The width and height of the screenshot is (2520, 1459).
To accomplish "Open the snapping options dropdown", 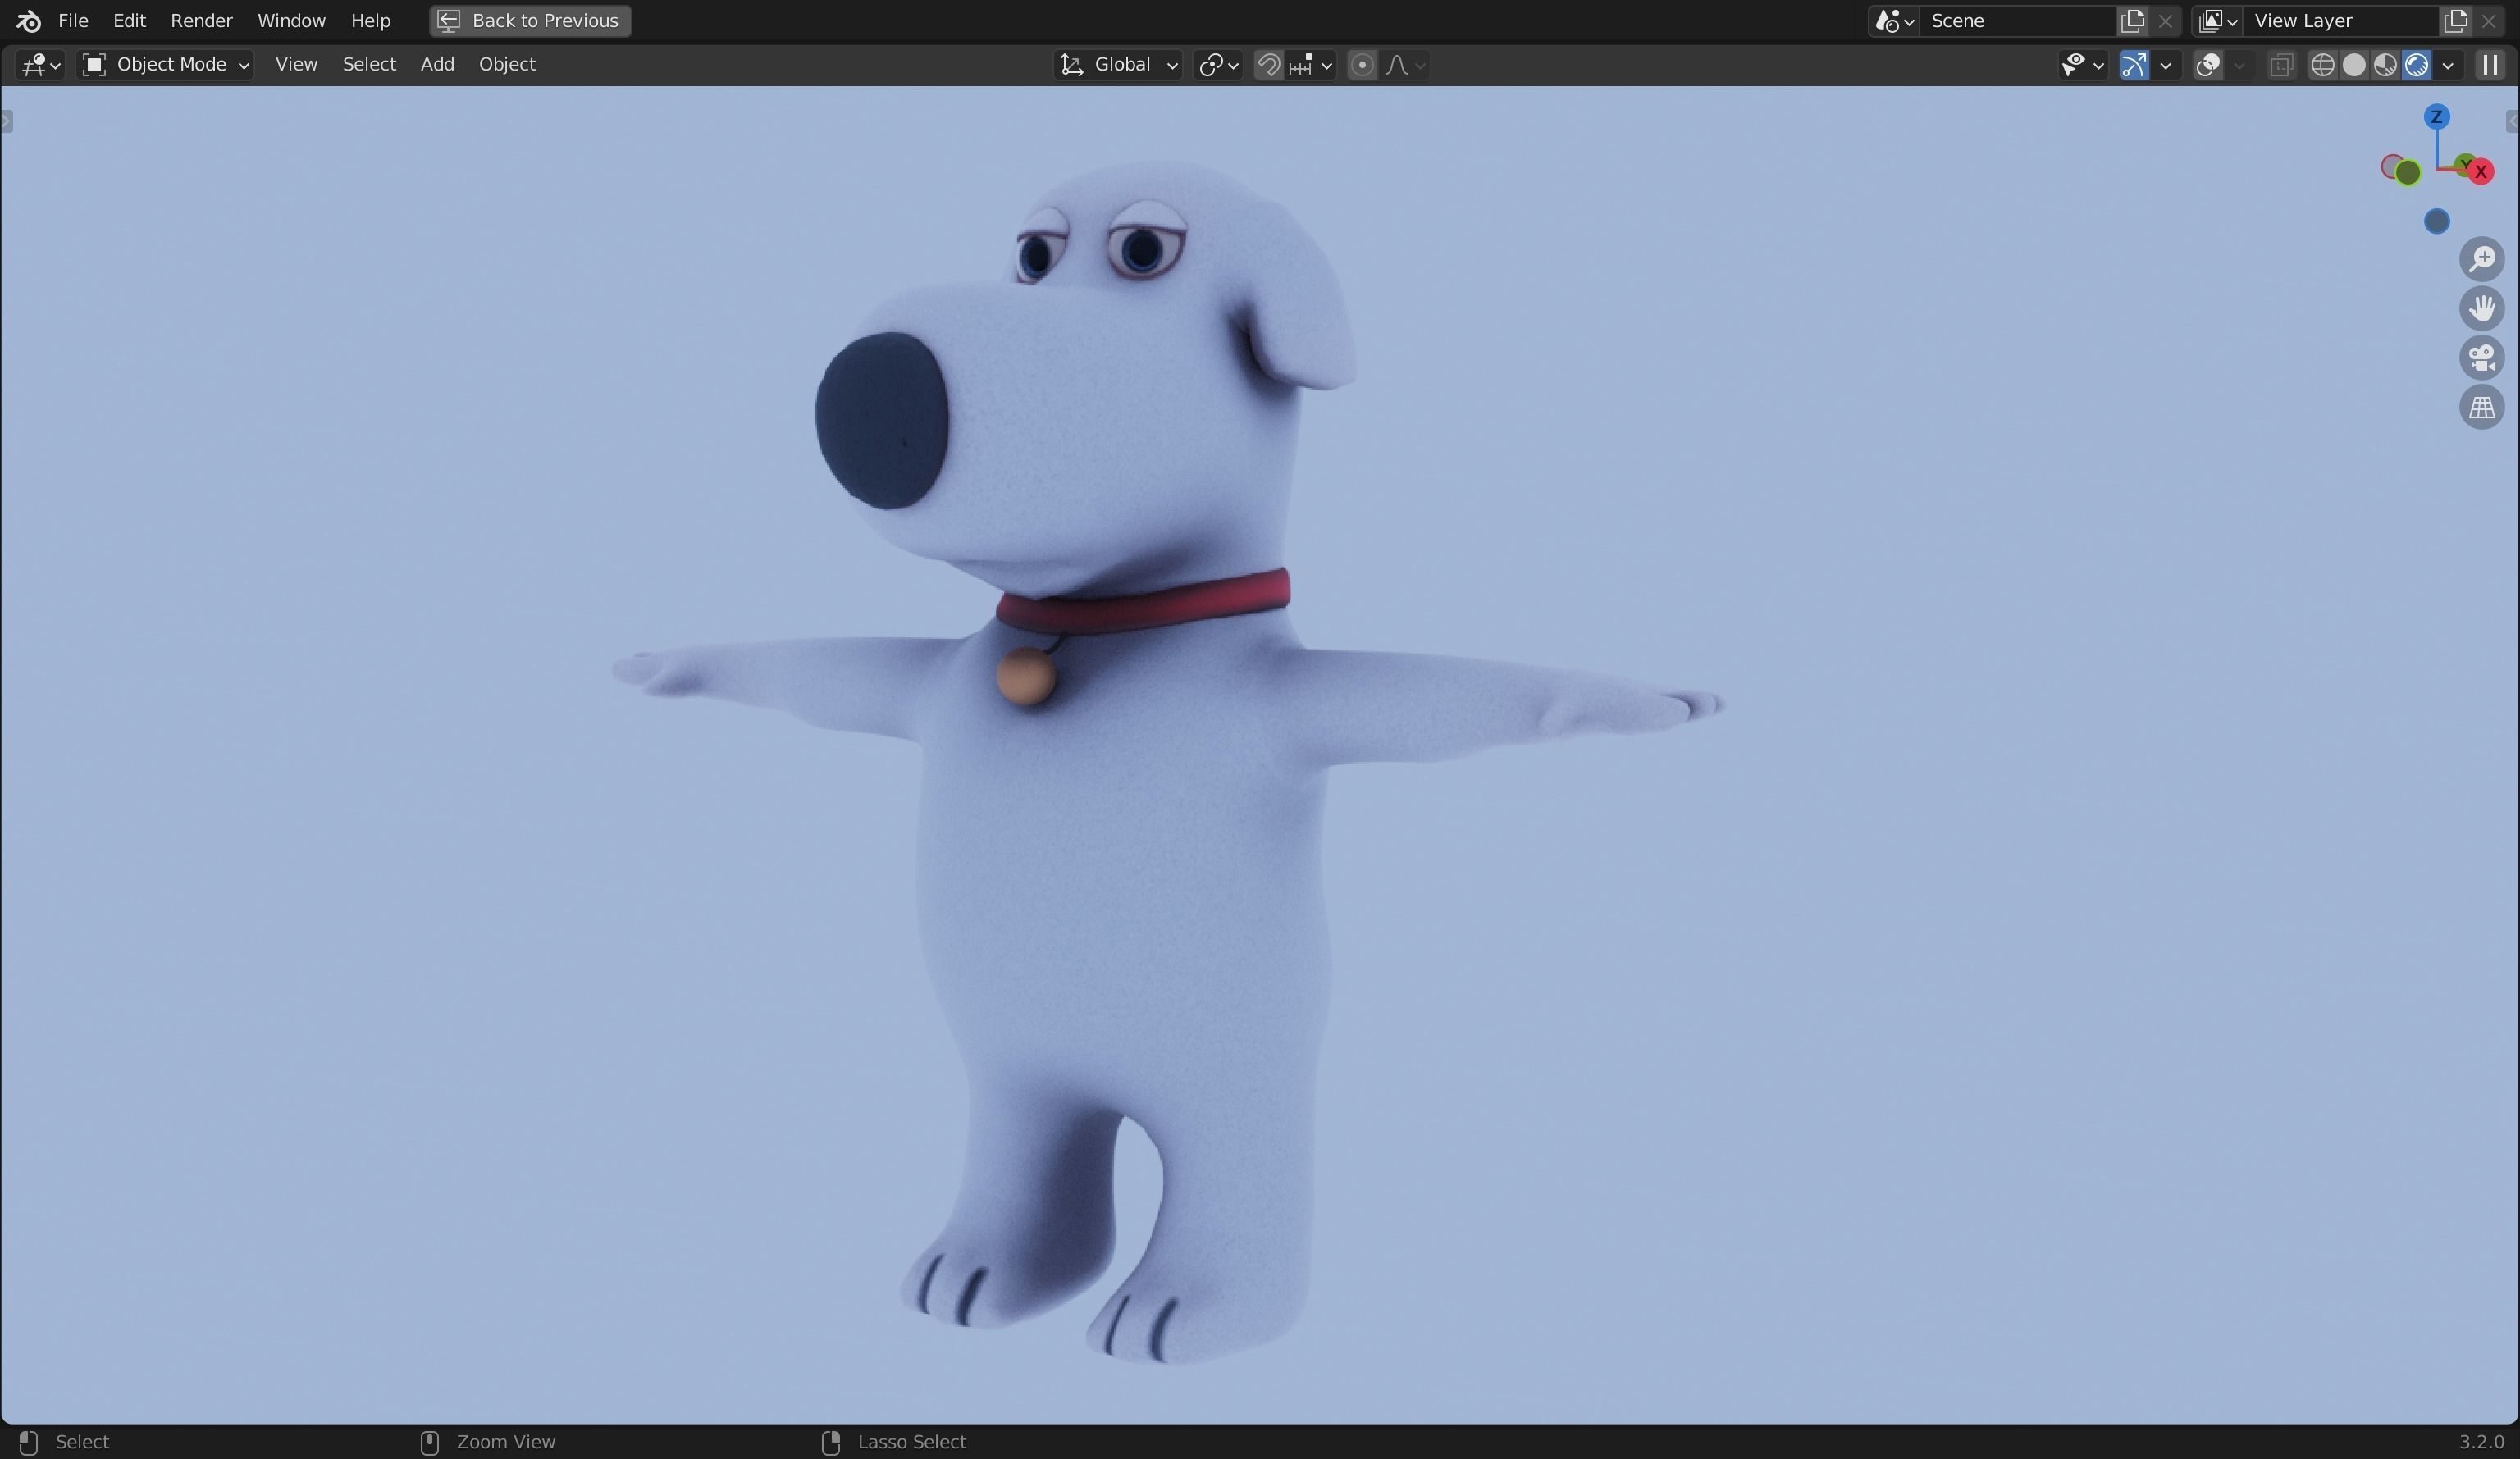I will pos(1311,65).
